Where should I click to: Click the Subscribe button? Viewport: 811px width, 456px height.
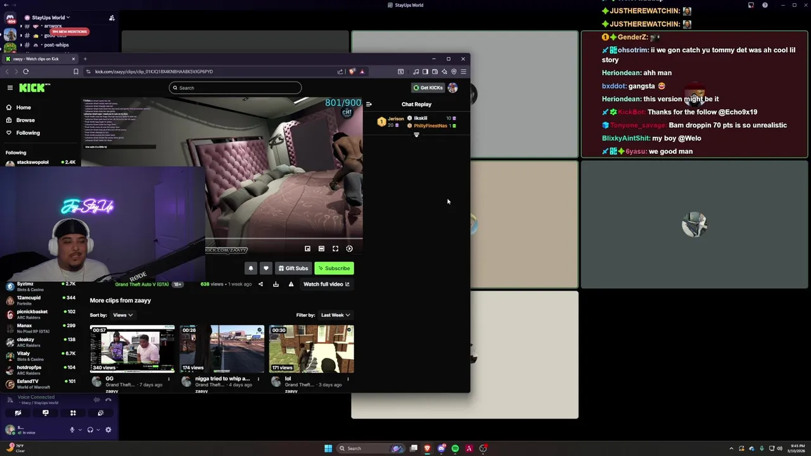pyautogui.click(x=335, y=269)
